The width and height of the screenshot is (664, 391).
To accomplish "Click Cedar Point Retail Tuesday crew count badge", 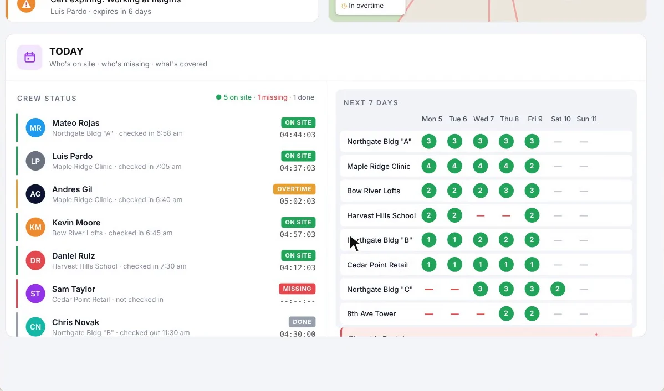I will (x=454, y=265).
